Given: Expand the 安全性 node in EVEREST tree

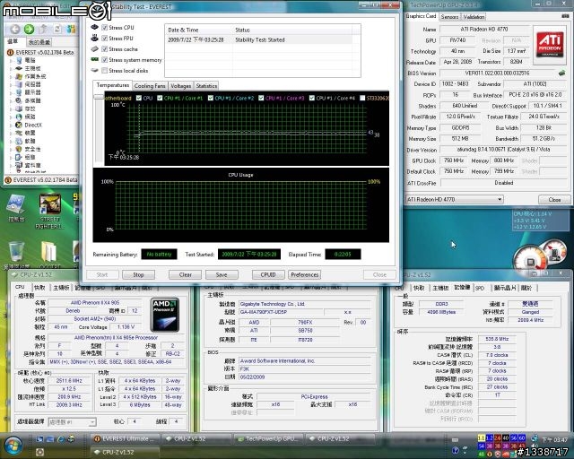Looking at the screenshot, I should 11,149.
